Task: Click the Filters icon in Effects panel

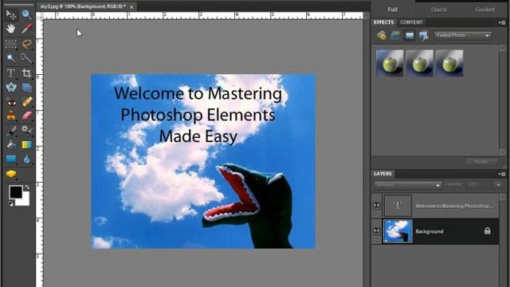Action: (381, 35)
